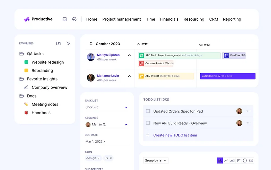Click the Handbook book icon
The image size is (271, 170).
click(26, 113)
